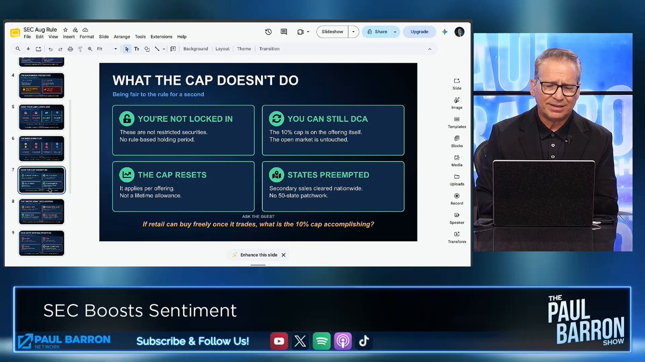Select the shape tool

coord(147,49)
